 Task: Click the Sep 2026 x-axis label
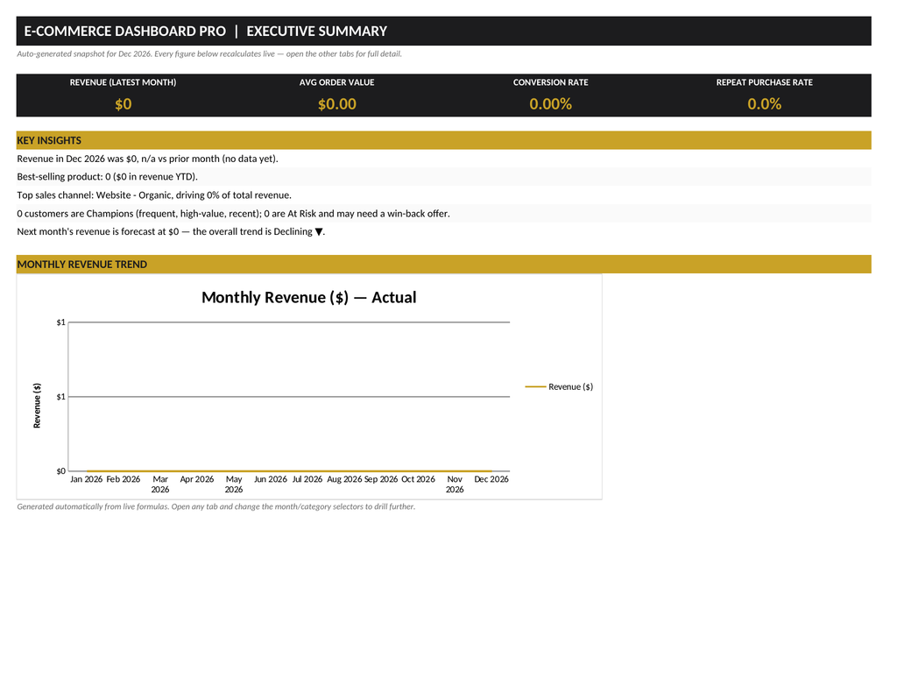(x=381, y=479)
